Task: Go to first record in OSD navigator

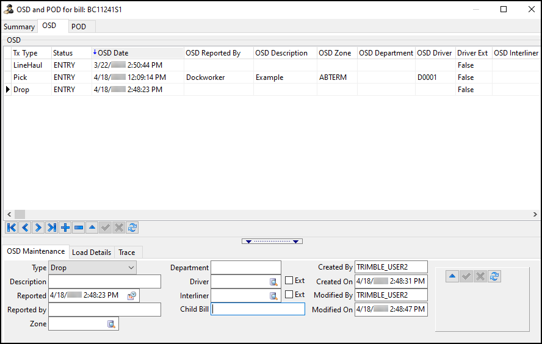Action: pyautogui.click(x=11, y=228)
